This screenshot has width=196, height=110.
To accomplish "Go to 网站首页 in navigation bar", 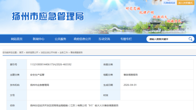I will coord(17,39).
